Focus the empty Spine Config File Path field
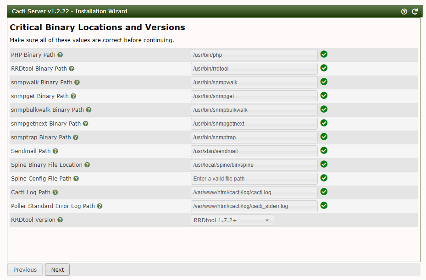This screenshot has width=426, height=280. 254,179
